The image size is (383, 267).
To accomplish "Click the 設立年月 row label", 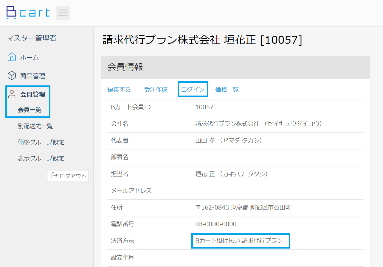I will pyautogui.click(x=123, y=257).
